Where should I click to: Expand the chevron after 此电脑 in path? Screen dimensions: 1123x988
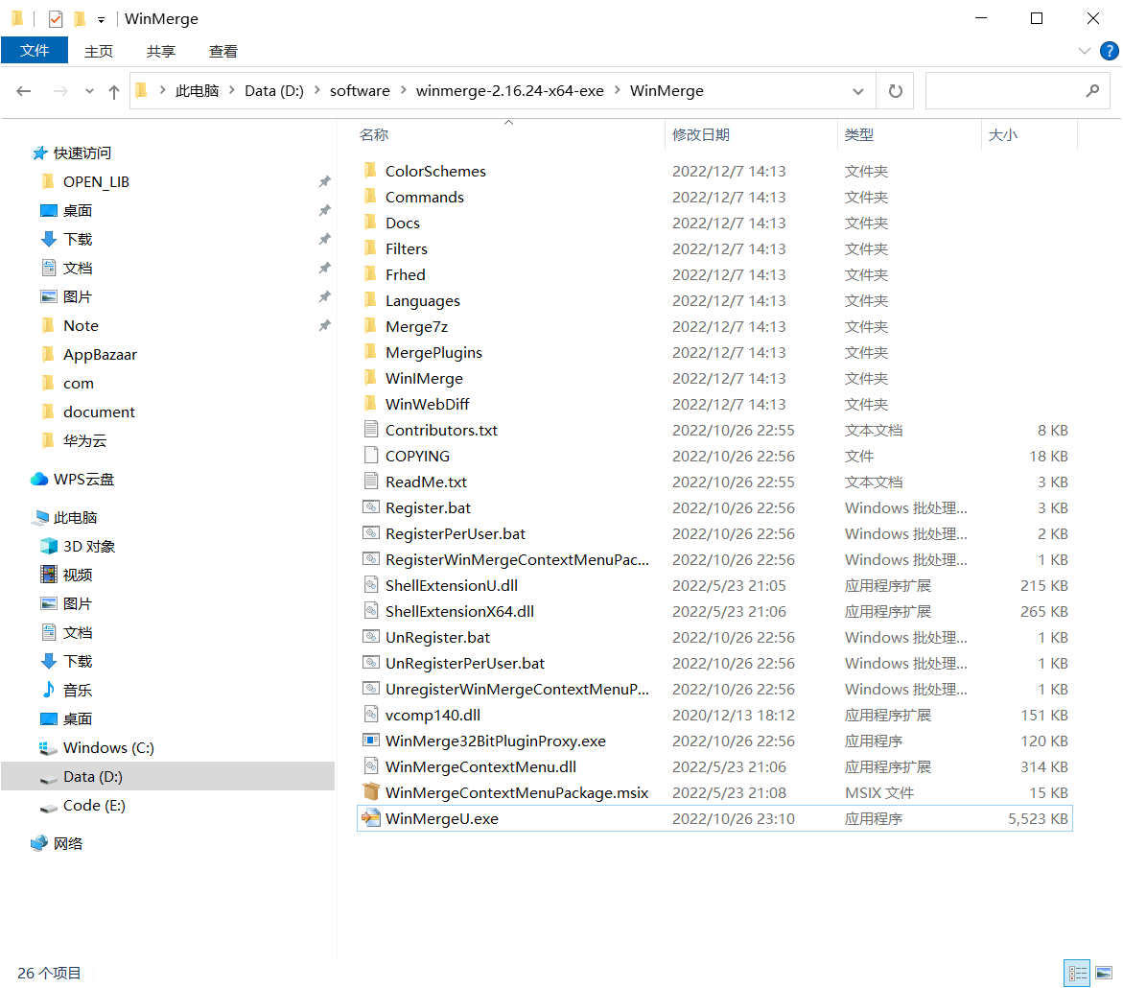(232, 90)
